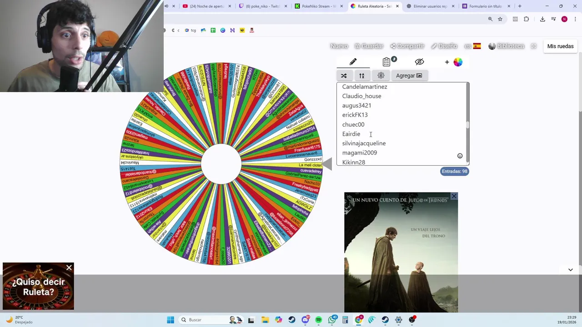Bookmark this page with star icon

[x=500, y=19]
